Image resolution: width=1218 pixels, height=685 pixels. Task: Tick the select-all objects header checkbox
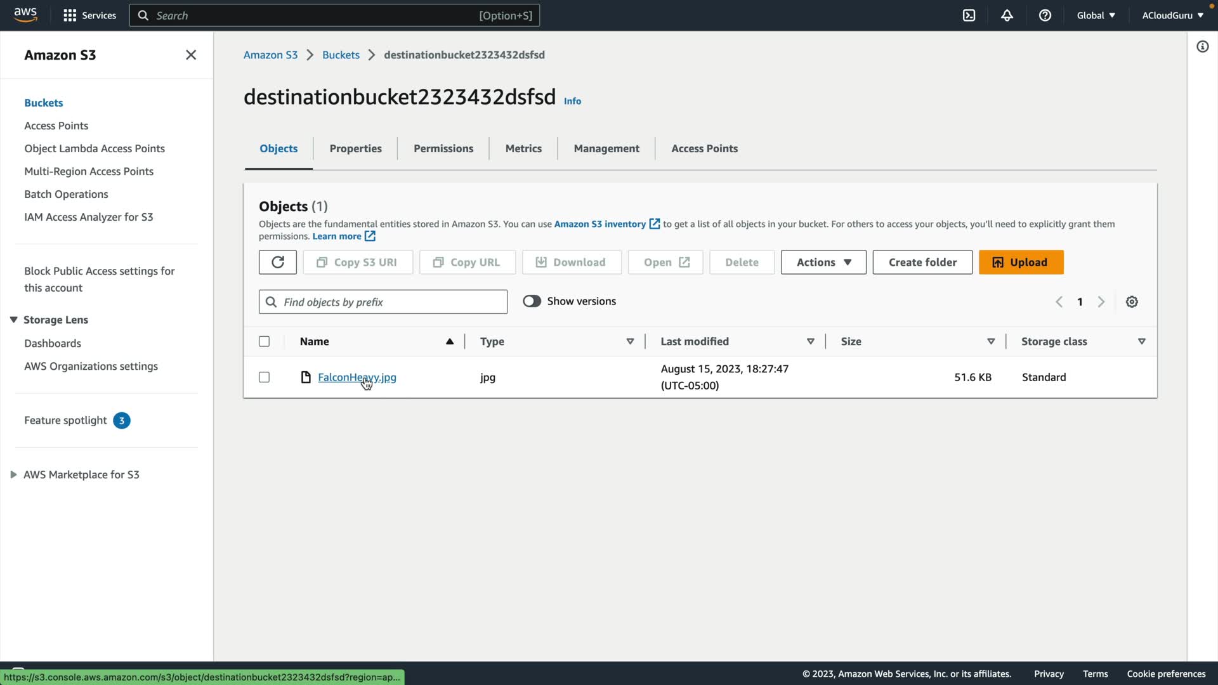(264, 341)
